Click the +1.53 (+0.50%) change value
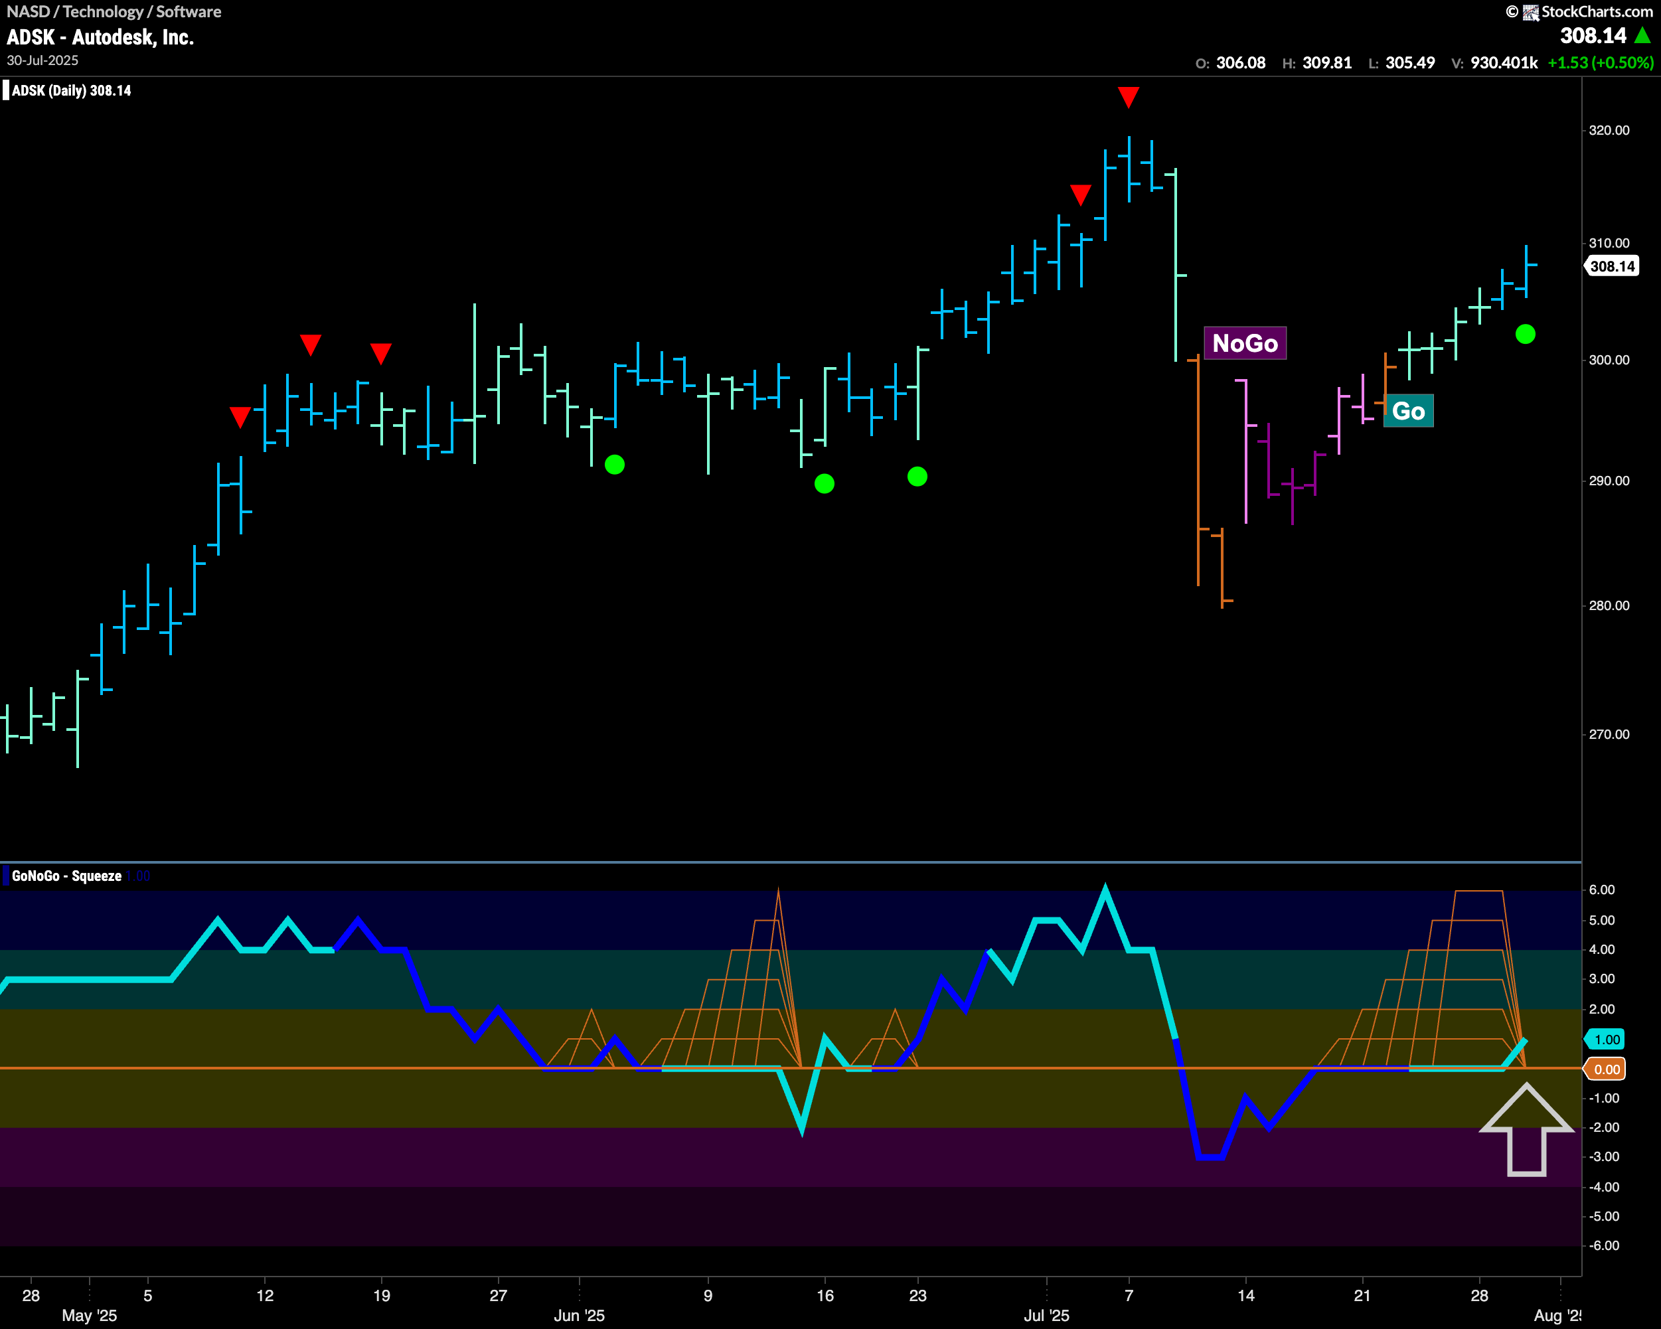Screen dimensions: 1661x1329 (1600, 63)
